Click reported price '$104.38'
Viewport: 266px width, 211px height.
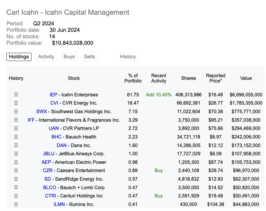pyautogui.click(x=216, y=204)
